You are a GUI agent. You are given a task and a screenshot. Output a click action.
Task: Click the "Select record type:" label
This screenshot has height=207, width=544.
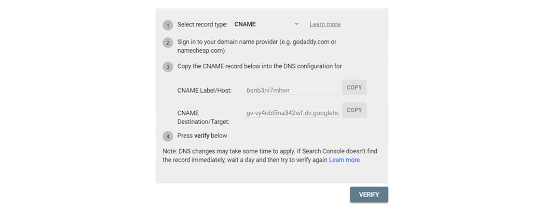point(202,24)
